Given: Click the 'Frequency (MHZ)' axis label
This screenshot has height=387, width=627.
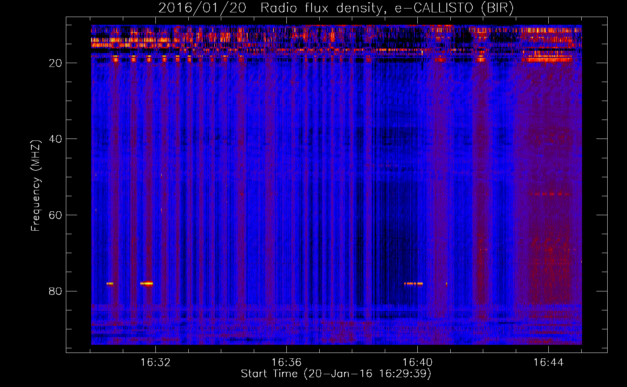Looking at the screenshot, I should tap(35, 186).
